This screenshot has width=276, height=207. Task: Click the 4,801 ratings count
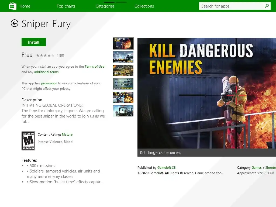[x=60, y=56]
